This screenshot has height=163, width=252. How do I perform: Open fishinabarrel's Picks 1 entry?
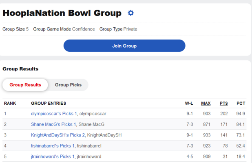[x=53, y=146]
